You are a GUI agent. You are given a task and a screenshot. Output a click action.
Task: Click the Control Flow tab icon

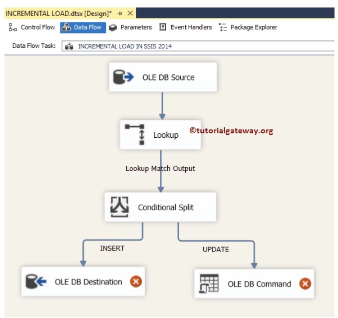(12, 27)
